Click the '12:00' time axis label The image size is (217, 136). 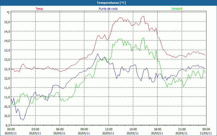tap(109, 129)
